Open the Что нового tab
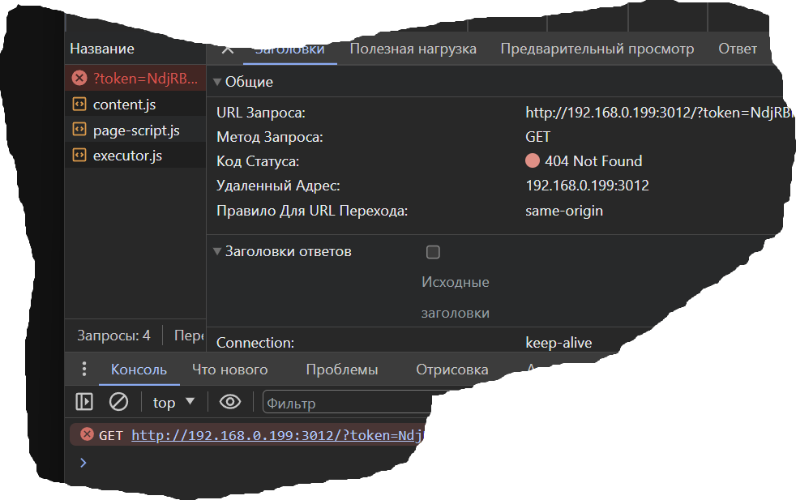 [x=230, y=369]
